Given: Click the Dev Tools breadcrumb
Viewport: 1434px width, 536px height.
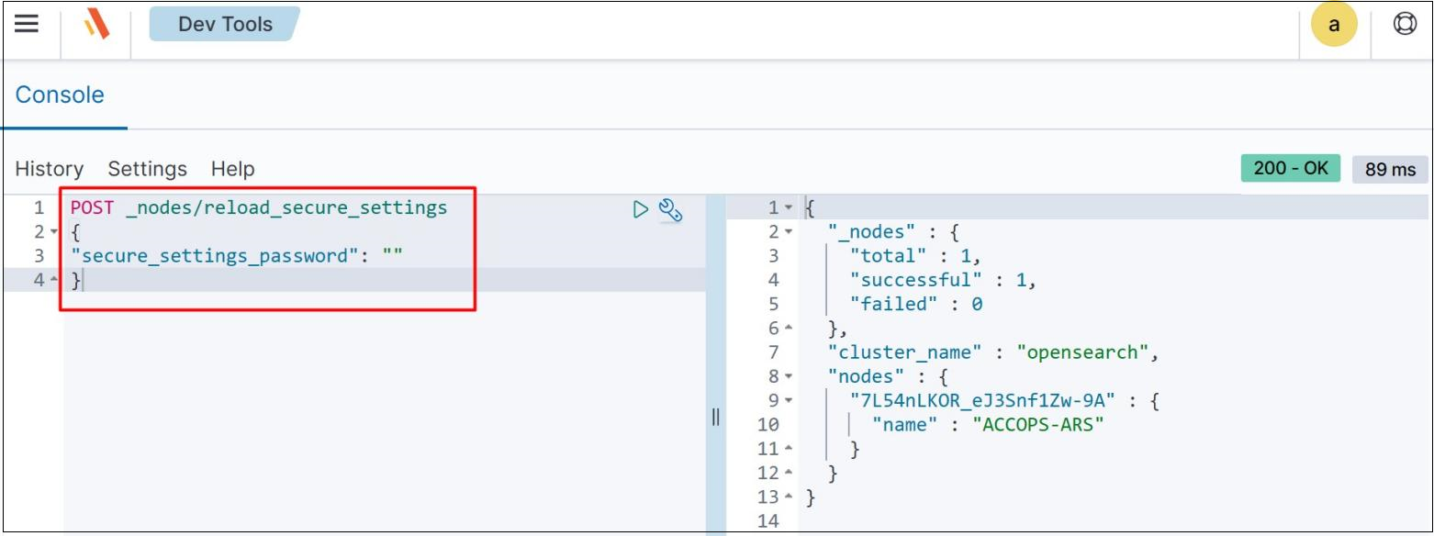Looking at the screenshot, I should 225,25.
